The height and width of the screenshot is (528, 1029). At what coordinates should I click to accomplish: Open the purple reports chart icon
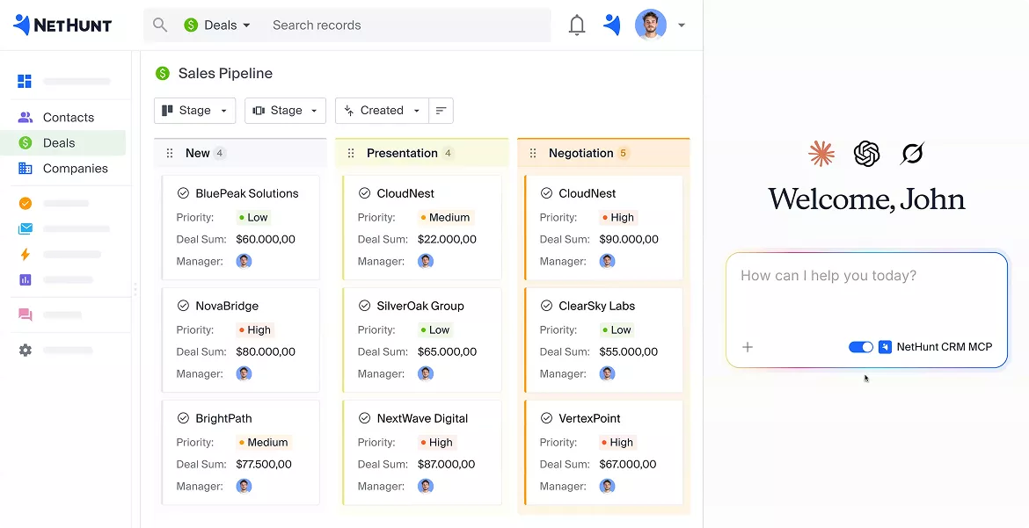pyautogui.click(x=25, y=280)
